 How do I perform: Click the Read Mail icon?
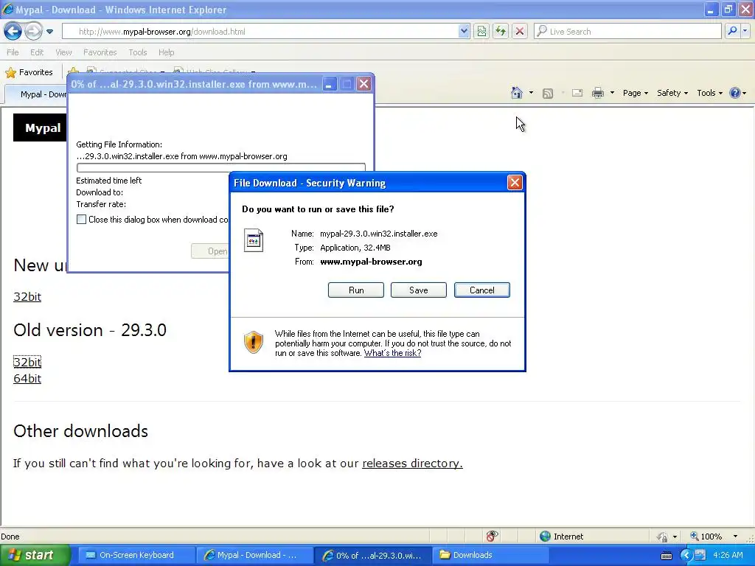[577, 93]
